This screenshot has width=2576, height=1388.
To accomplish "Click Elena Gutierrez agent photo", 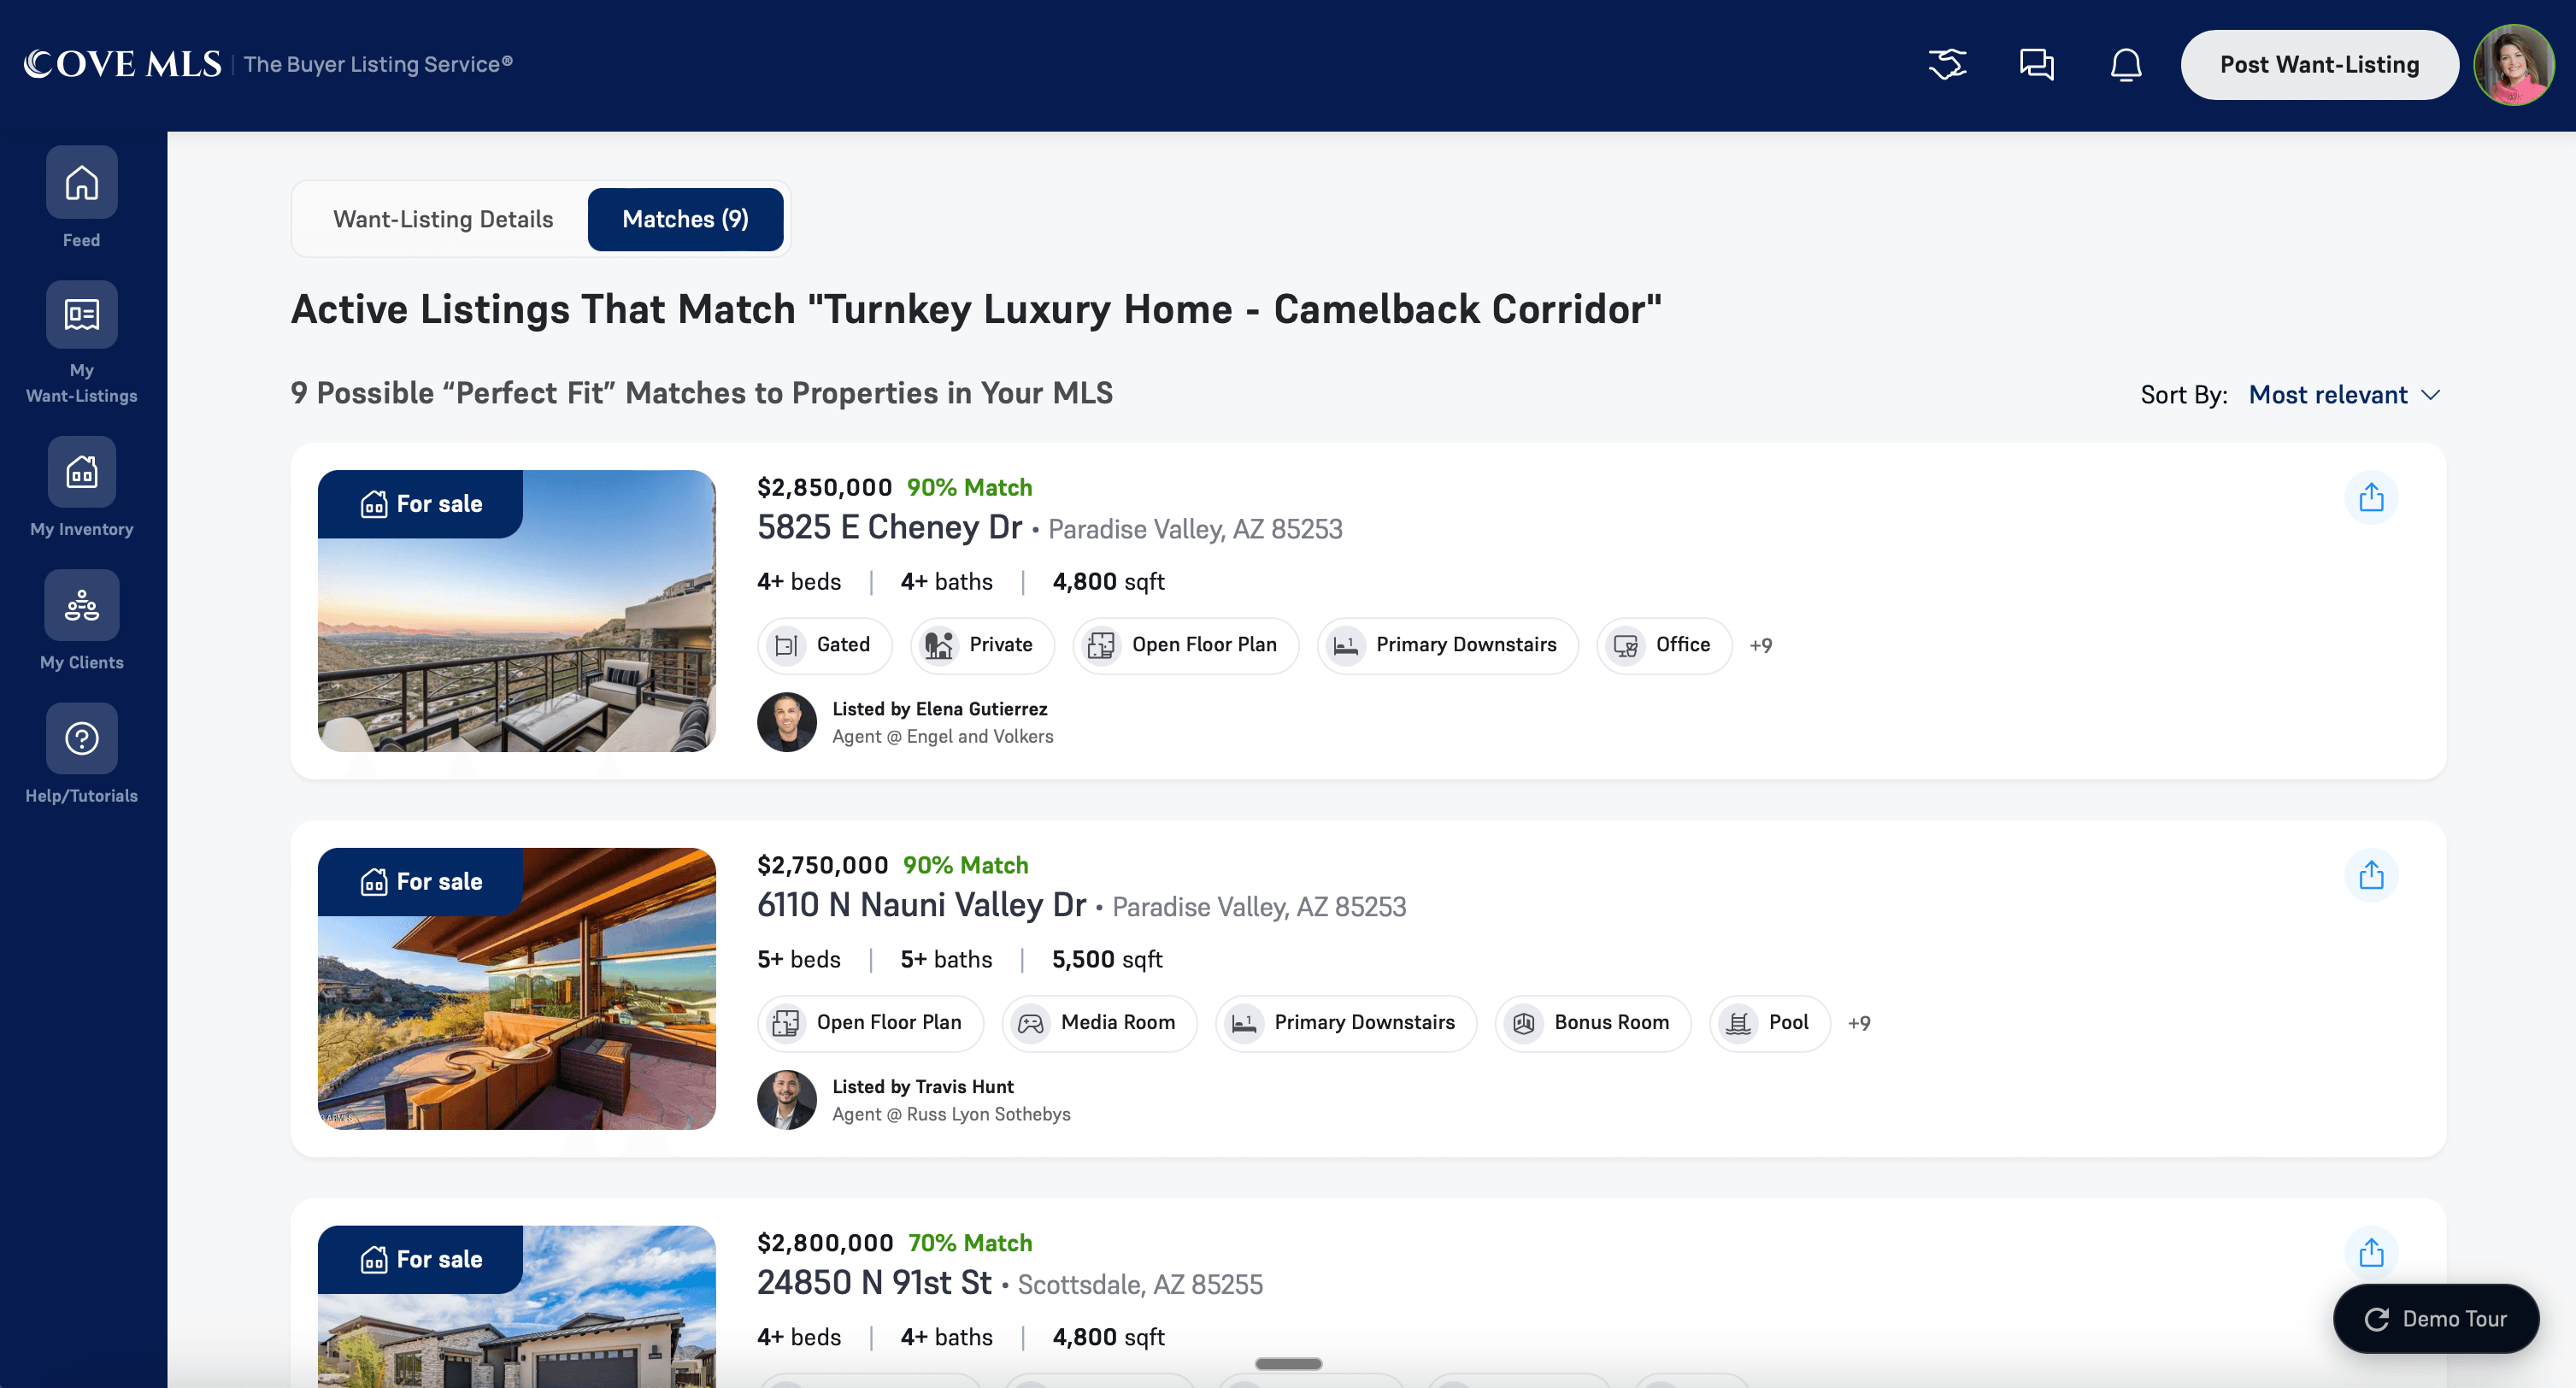I will click(x=787, y=722).
